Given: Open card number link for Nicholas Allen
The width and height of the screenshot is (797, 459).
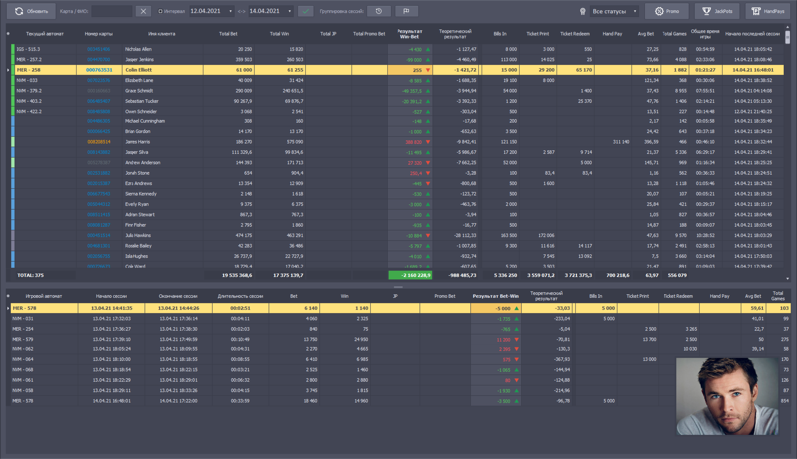Looking at the screenshot, I should pos(98,48).
